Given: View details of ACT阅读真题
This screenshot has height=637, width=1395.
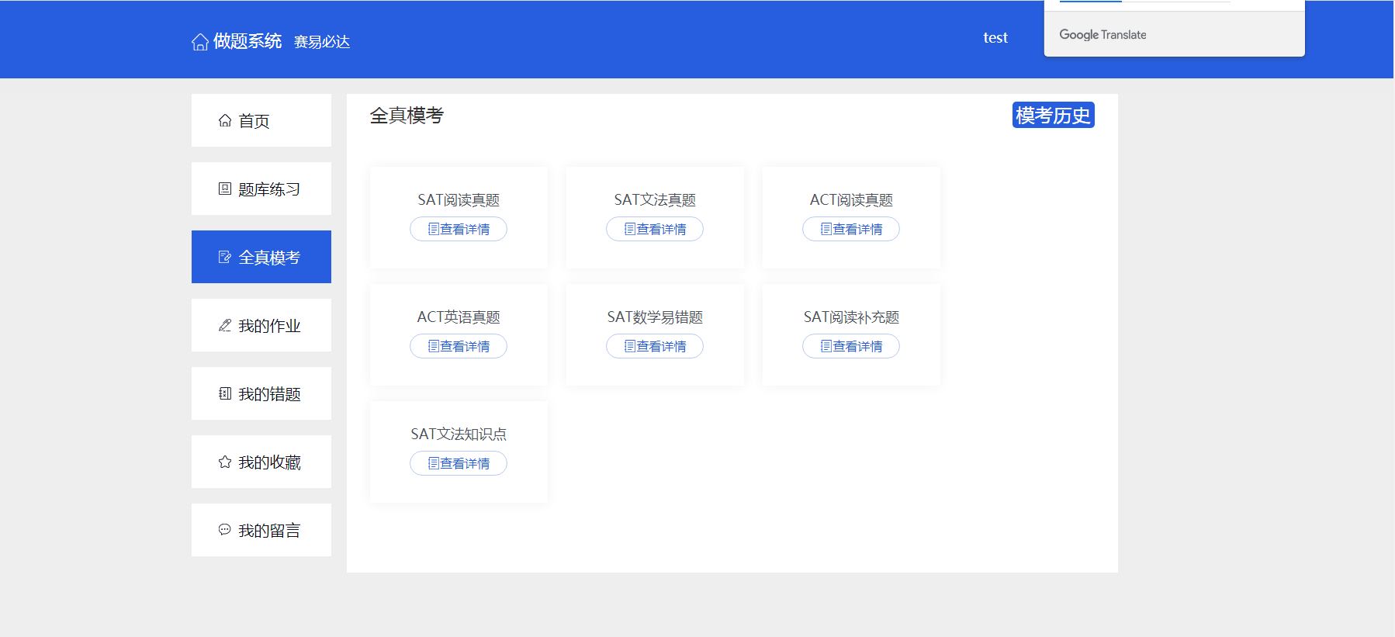Looking at the screenshot, I should click(851, 230).
